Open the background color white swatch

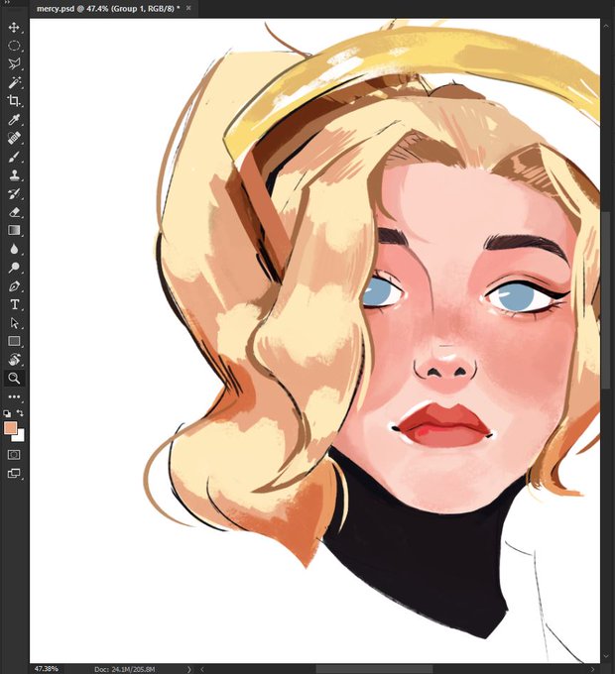point(20,437)
